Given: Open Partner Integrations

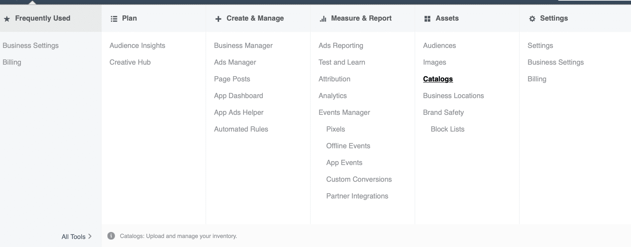Looking at the screenshot, I should (x=357, y=196).
